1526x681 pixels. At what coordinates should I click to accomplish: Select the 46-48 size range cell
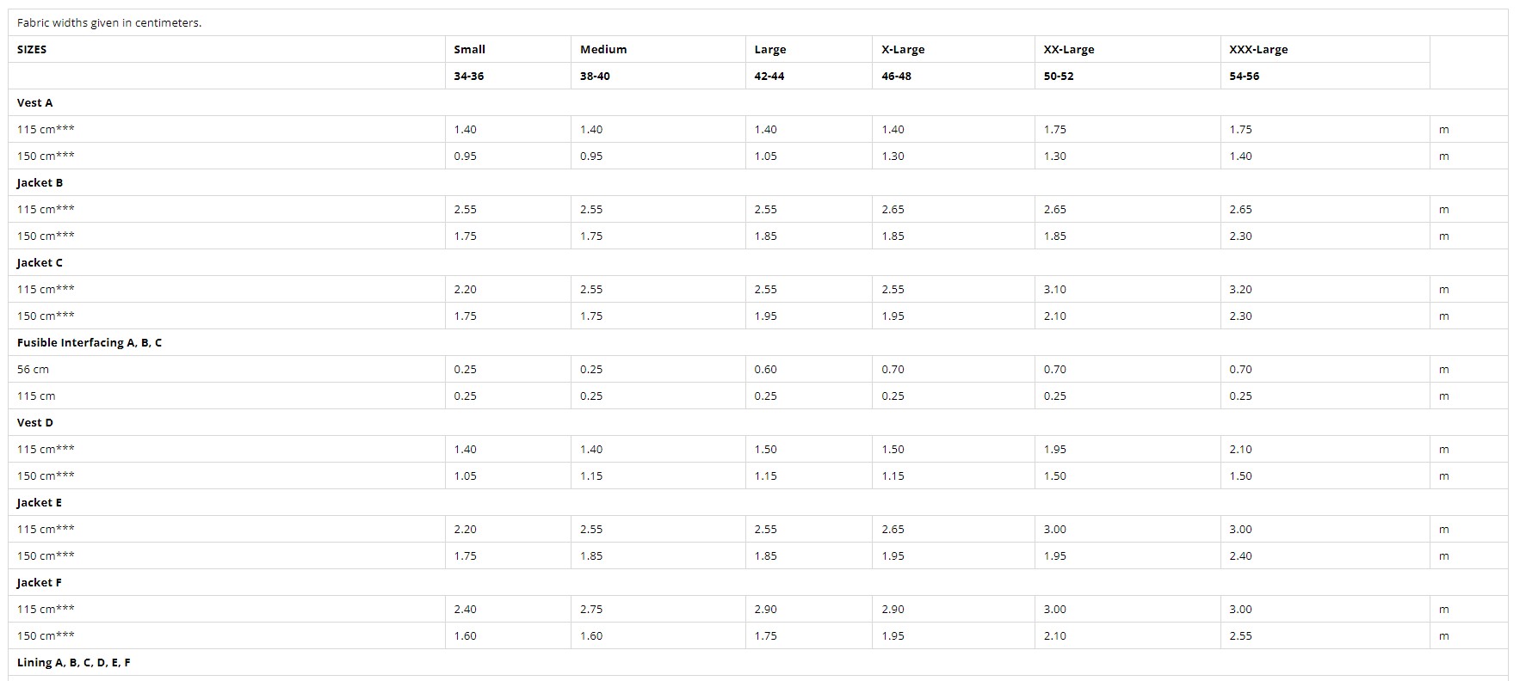897,77
